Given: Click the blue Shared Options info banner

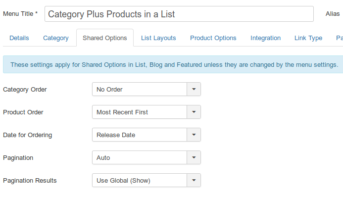Looking at the screenshot, I should click(x=173, y=64).
